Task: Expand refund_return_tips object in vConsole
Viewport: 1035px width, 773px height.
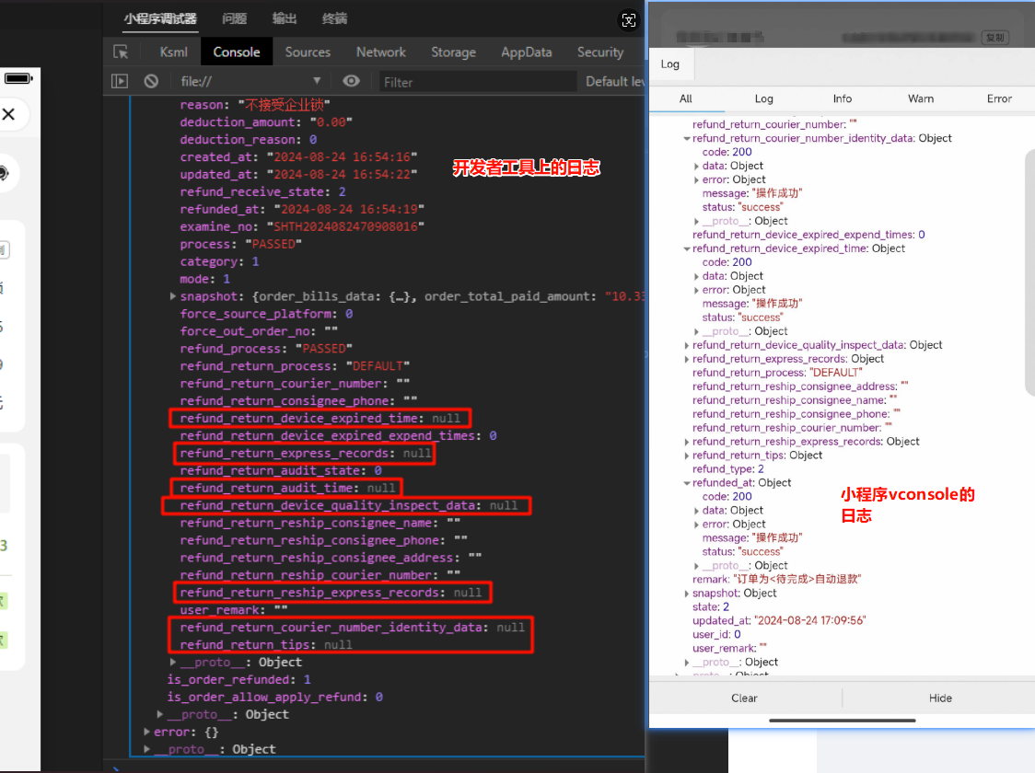Action: 687,456
